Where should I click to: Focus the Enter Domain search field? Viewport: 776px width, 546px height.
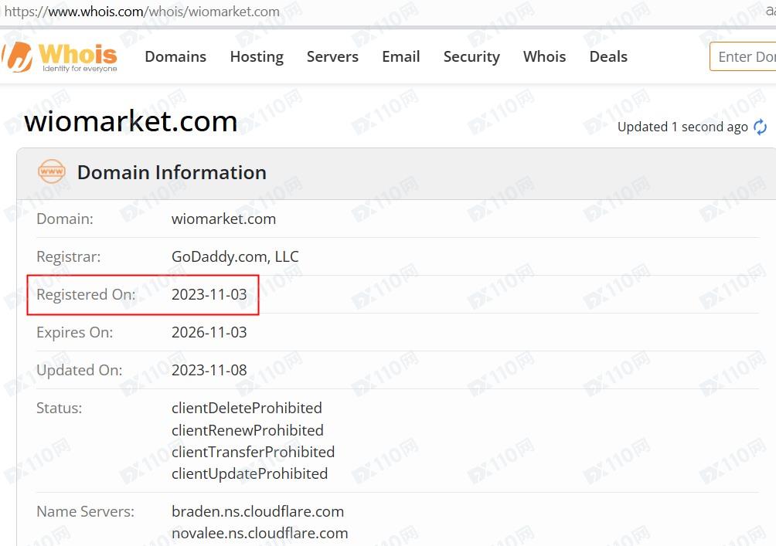(x=742, y=56)
